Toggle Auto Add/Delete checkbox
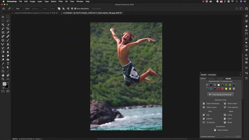Image resolution: width=249 pixels, height=140 pixels. (75, 9)
